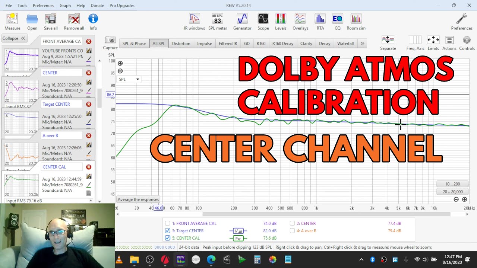Image resolution: width=477 pixels, height=268 pixels.
Task: Open graph Limits settings
Action: [x=433, y=43]
